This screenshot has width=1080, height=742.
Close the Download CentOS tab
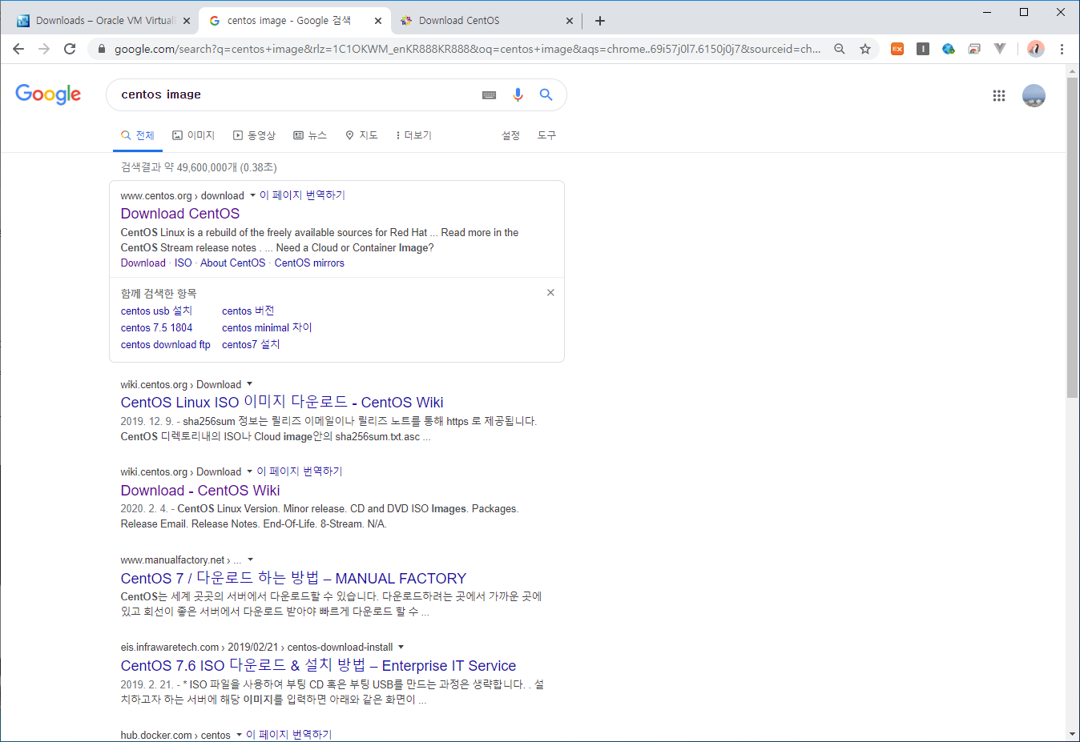(x=570, y=21)
